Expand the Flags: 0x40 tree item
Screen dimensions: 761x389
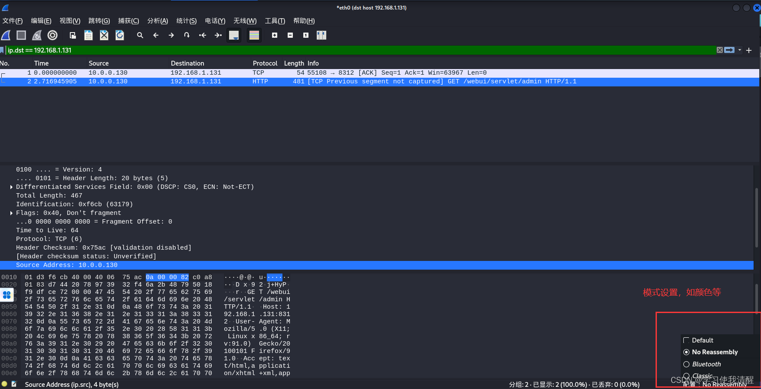click(11, 213)
